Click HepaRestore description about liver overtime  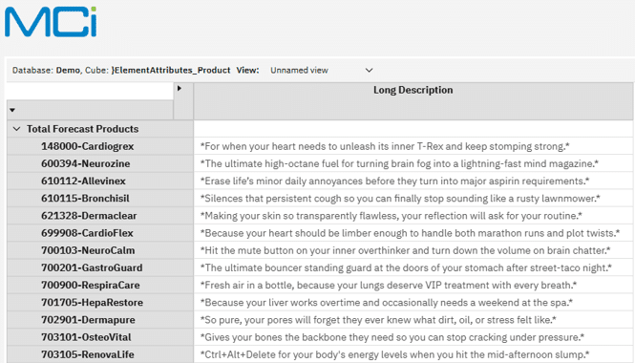point(387,303)
